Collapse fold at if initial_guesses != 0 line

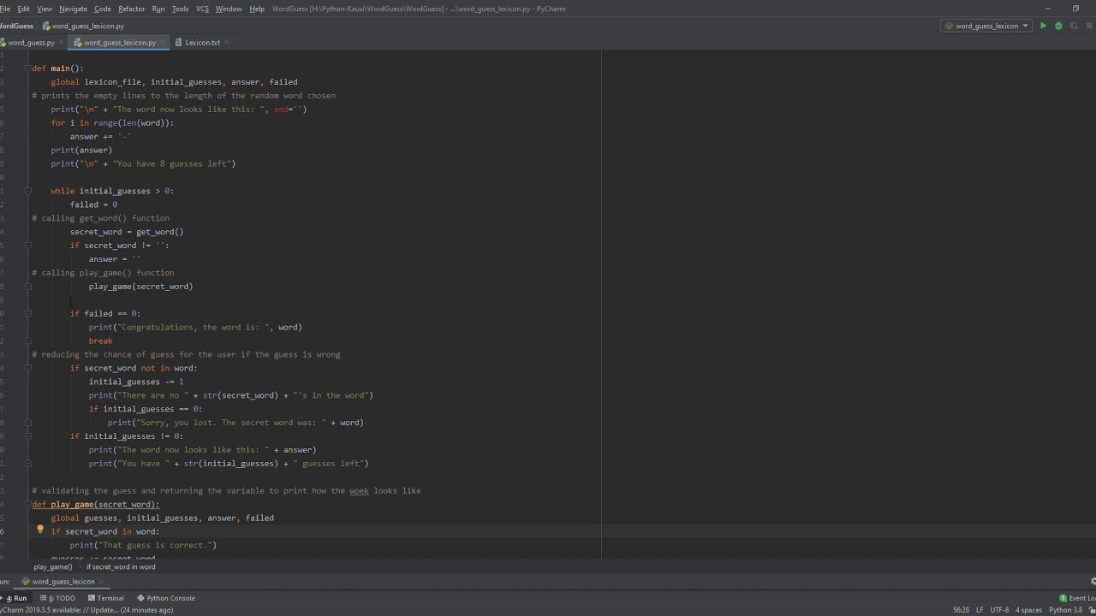tap(28, 436)
